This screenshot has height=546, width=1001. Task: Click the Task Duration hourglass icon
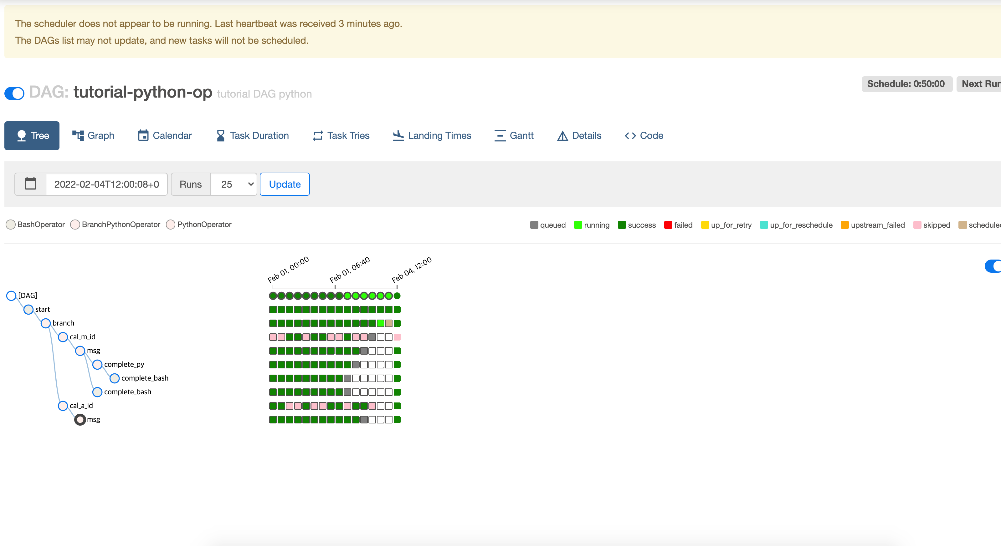point(220,135)
